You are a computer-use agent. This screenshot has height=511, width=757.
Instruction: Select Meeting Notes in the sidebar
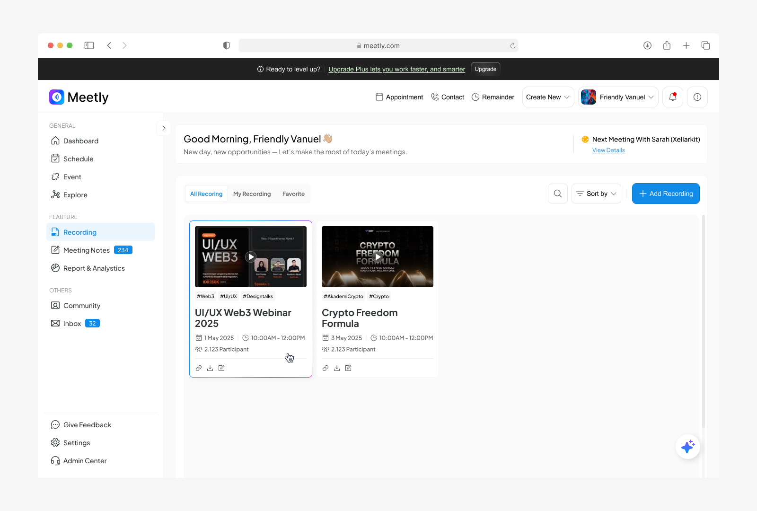[86, 250]
